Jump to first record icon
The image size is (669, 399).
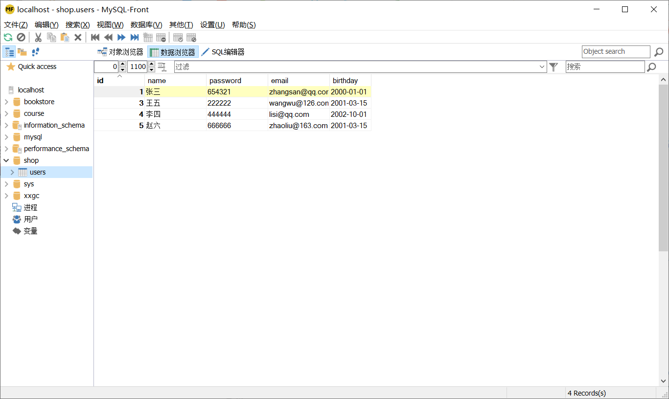(x=95, y=37)
